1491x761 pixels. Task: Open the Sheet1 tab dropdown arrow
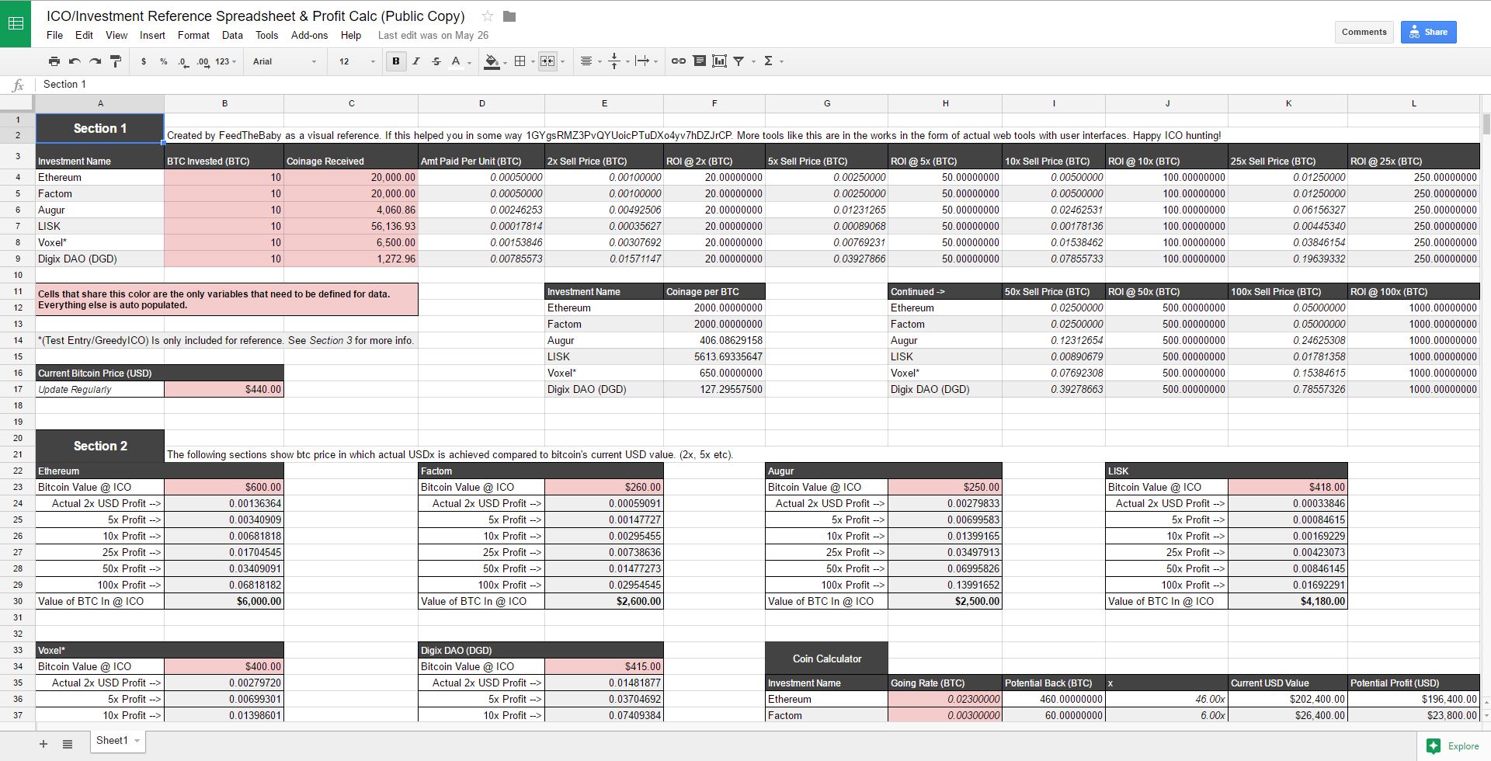coord(137,741)
